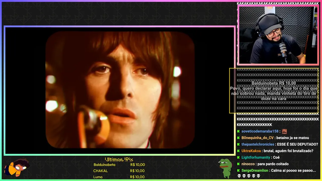Open soveticodemaraba158 username in chat
The width and height of the screenshot is (322, 181).
pos(260,131)
